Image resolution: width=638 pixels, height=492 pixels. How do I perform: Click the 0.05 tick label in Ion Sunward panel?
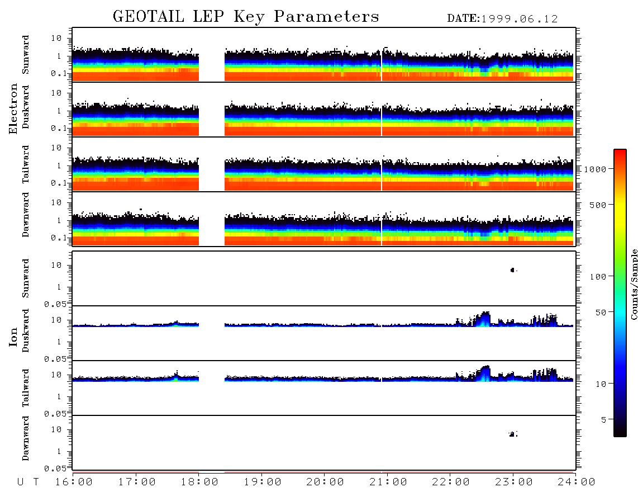tap(55, 304)
